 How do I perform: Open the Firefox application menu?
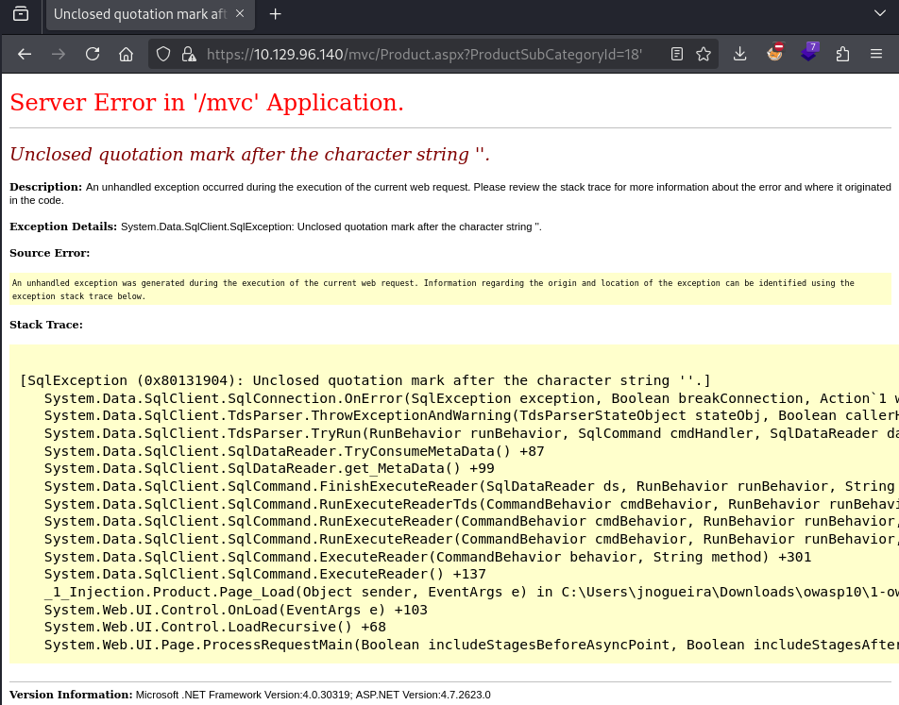point(876,54)
